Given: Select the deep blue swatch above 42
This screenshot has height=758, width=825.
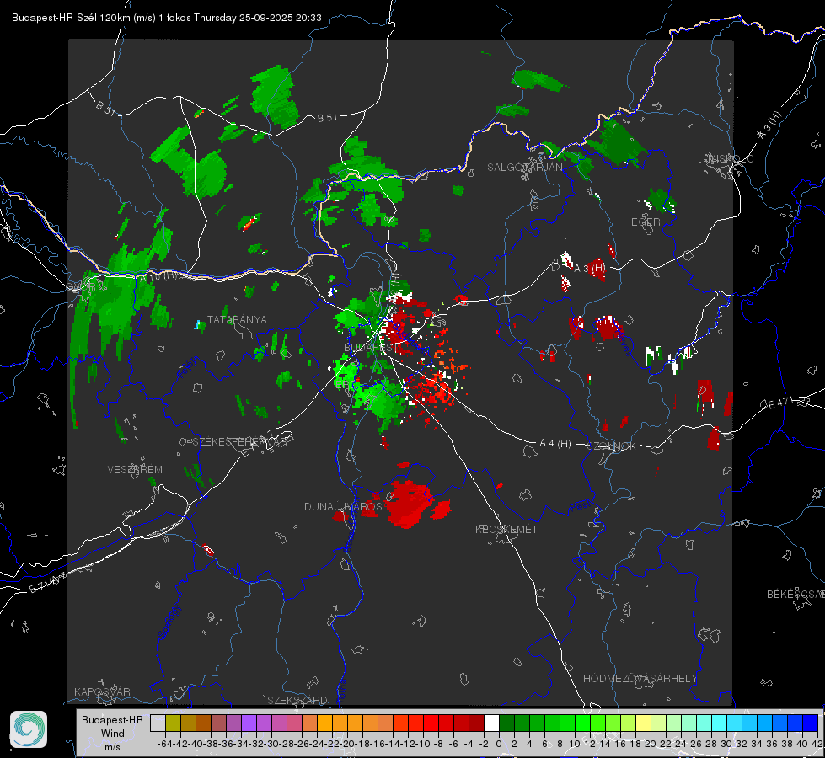Looking at the screenshot, I should [x=811, y=723].
